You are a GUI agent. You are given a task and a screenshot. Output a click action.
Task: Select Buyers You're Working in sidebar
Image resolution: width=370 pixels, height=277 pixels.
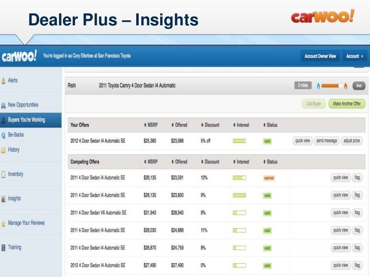pos(30,120)
